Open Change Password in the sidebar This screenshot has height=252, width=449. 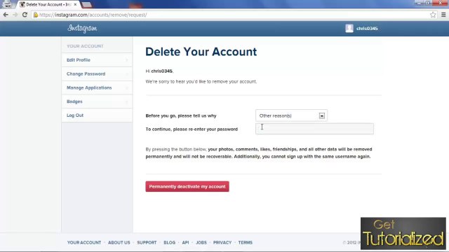click(x=97, y=73)
